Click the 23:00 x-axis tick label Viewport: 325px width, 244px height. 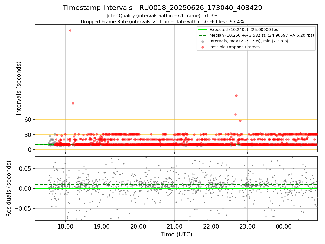point(247,226)
